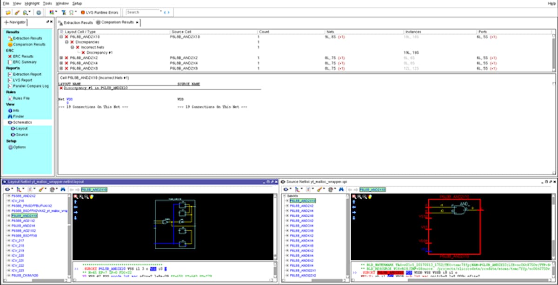
Task: Open ERC Summary in the Navigator
Action: point(24,62)
